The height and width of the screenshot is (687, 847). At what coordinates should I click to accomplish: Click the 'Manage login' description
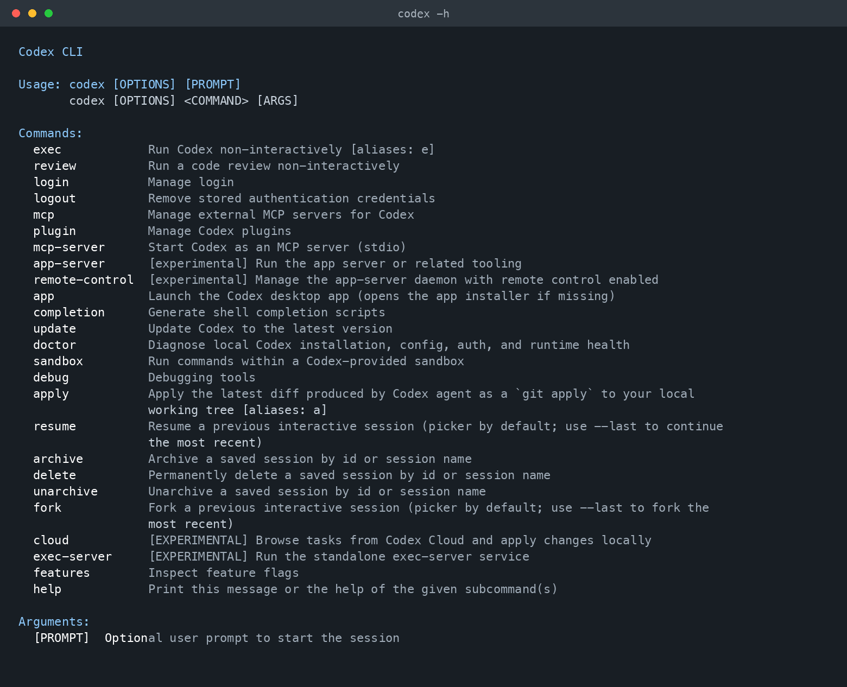[x=191, y=182]
